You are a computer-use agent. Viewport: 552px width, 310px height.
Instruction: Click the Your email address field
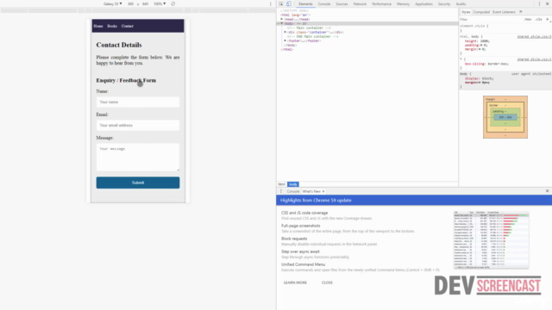pyautogui.click(x=138, y=125)
